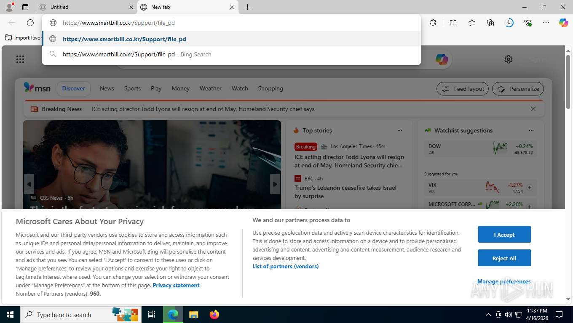
Task: Open the Money section
Action: 181,88
